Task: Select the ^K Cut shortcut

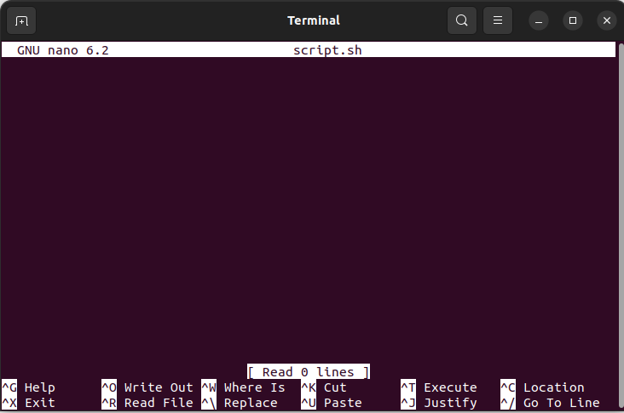Action: [x=324, y=387]
